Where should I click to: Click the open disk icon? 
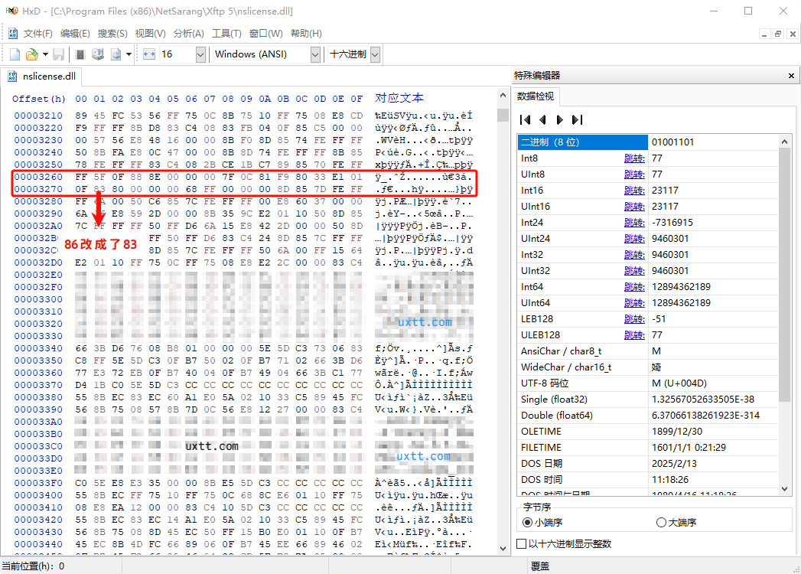tap(98, 54)
